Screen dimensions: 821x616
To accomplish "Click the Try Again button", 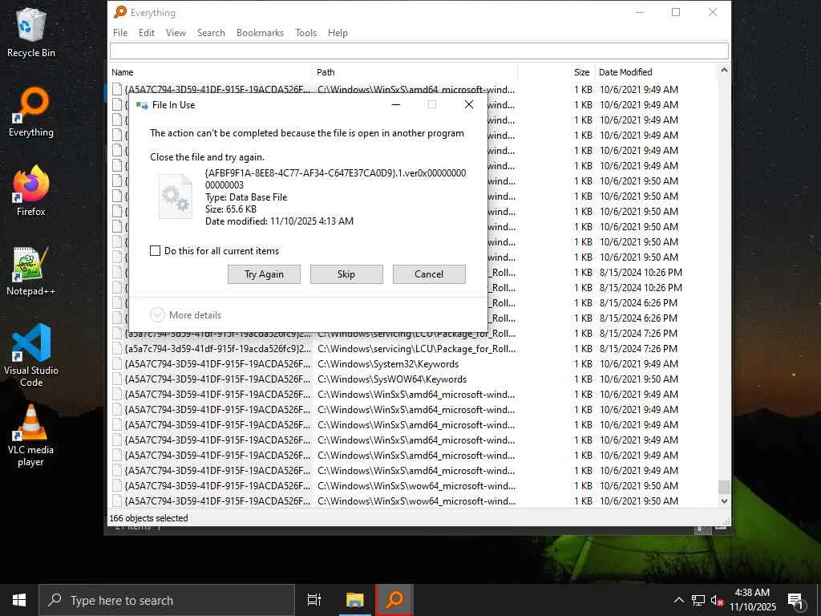I will (264, 274).
